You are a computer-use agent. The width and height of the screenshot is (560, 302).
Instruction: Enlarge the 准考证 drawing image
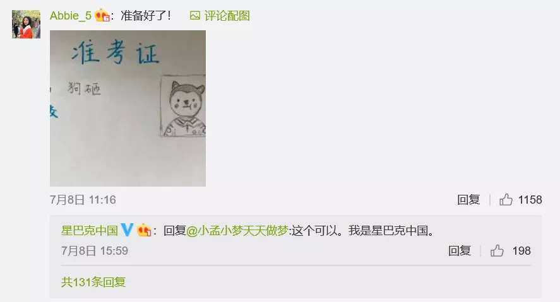tap(128, 108)
